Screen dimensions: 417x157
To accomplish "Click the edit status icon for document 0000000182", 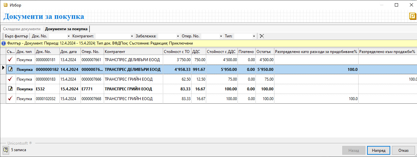I will pos(10,69).
